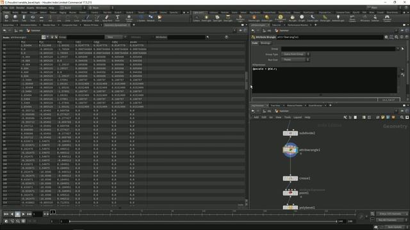Toggle display flag on point1 node

pyautogui.click(x=296, y=193)
